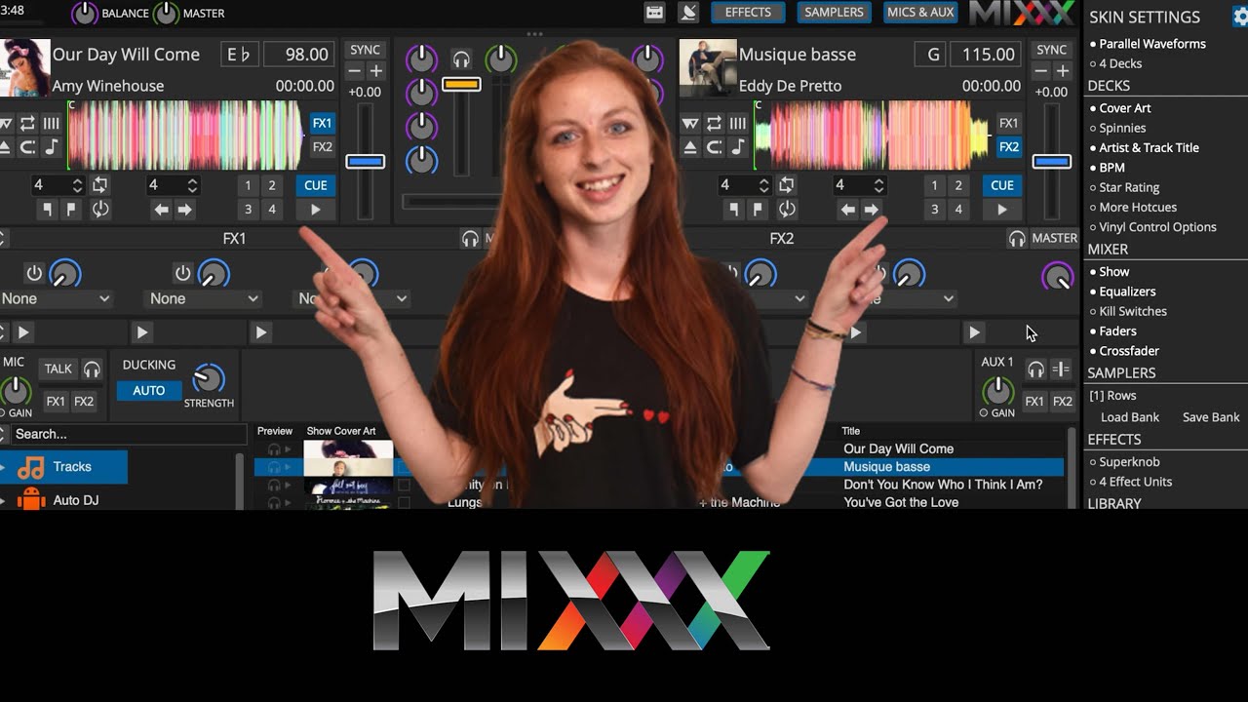
Task: Open beatloop size spinner on deck 1
Action: click(x=58, y=184)
